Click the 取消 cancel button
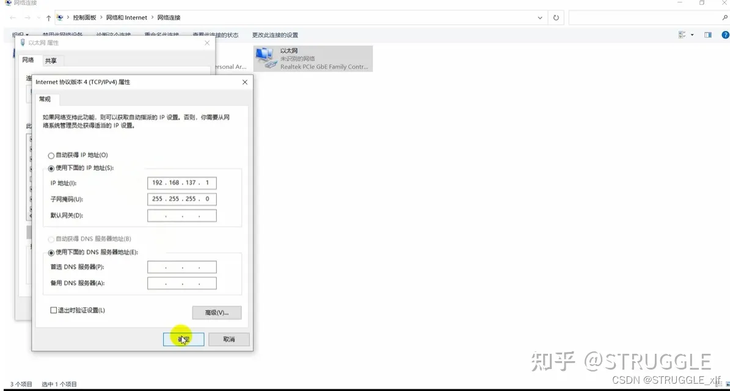Screen dimensions: 730x391 pos(229,339)
